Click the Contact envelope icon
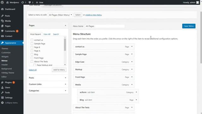This screenshot has height=114, width=202. pos(2,36)
